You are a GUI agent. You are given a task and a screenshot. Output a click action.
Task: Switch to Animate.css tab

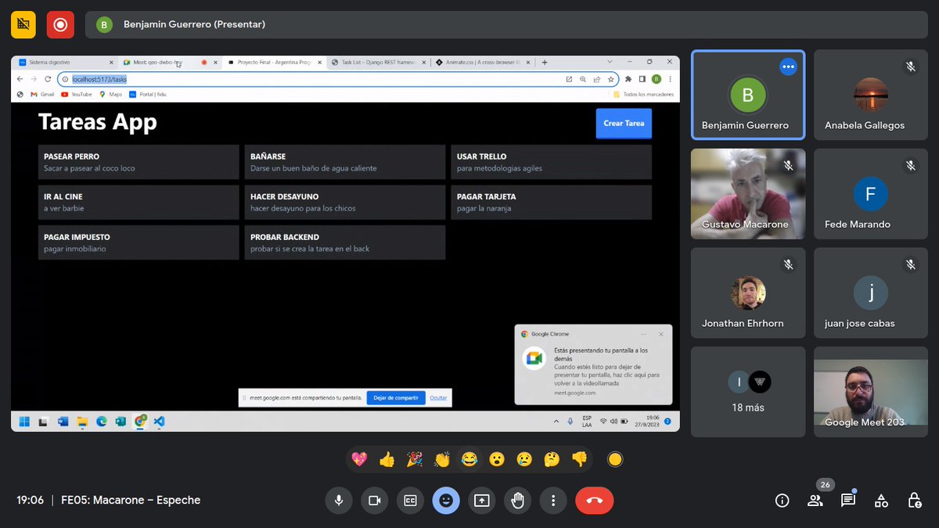point(483,62)
